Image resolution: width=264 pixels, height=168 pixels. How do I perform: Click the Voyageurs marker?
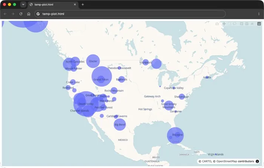(x=146, y=62)
